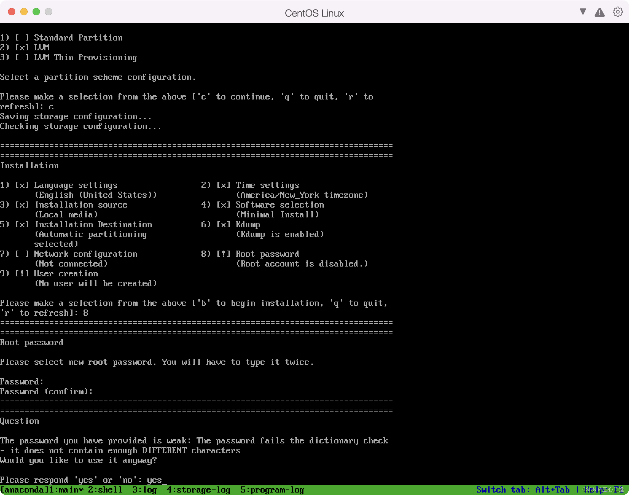Switch to the 3:log tab
This screenshot has height=495, width=629.
[144, 490]
